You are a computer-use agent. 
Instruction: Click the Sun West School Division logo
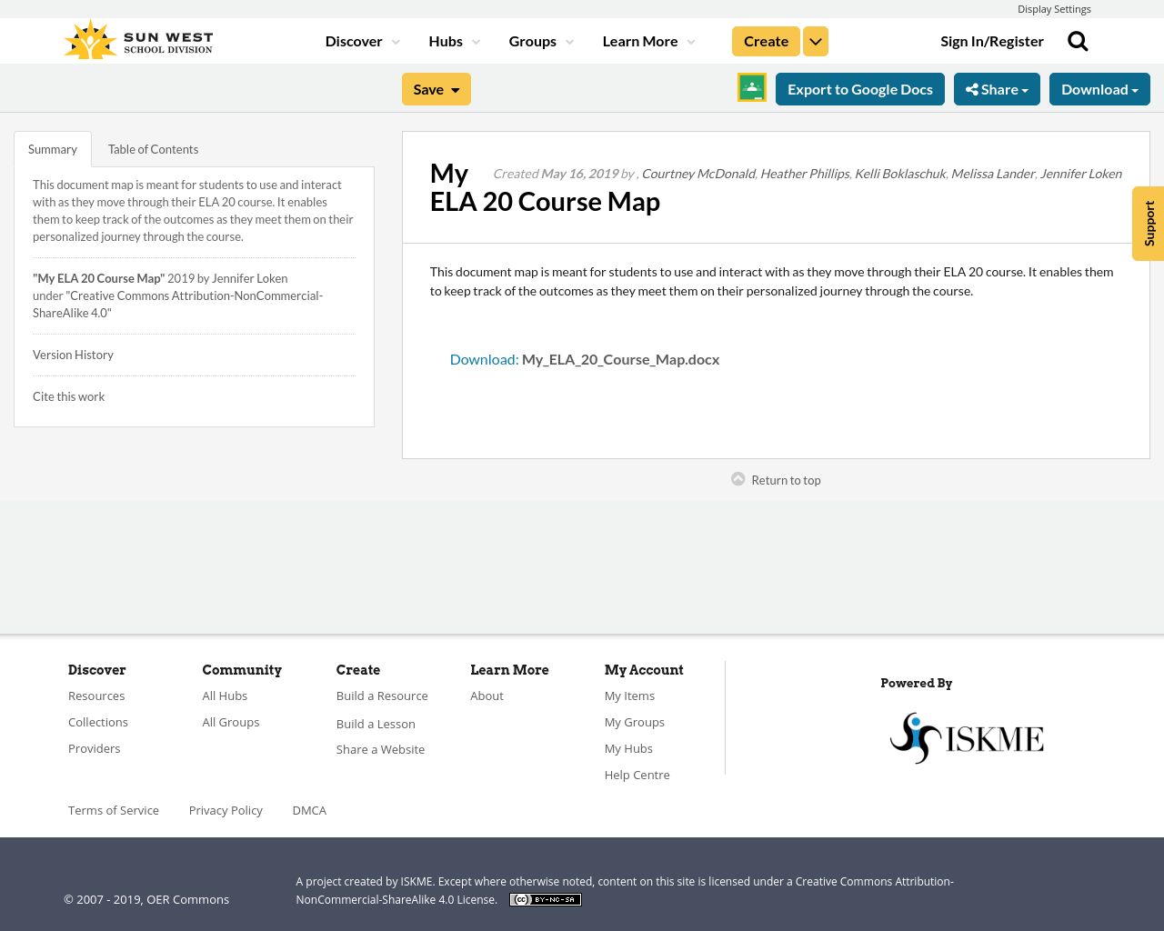click(136, 37)
